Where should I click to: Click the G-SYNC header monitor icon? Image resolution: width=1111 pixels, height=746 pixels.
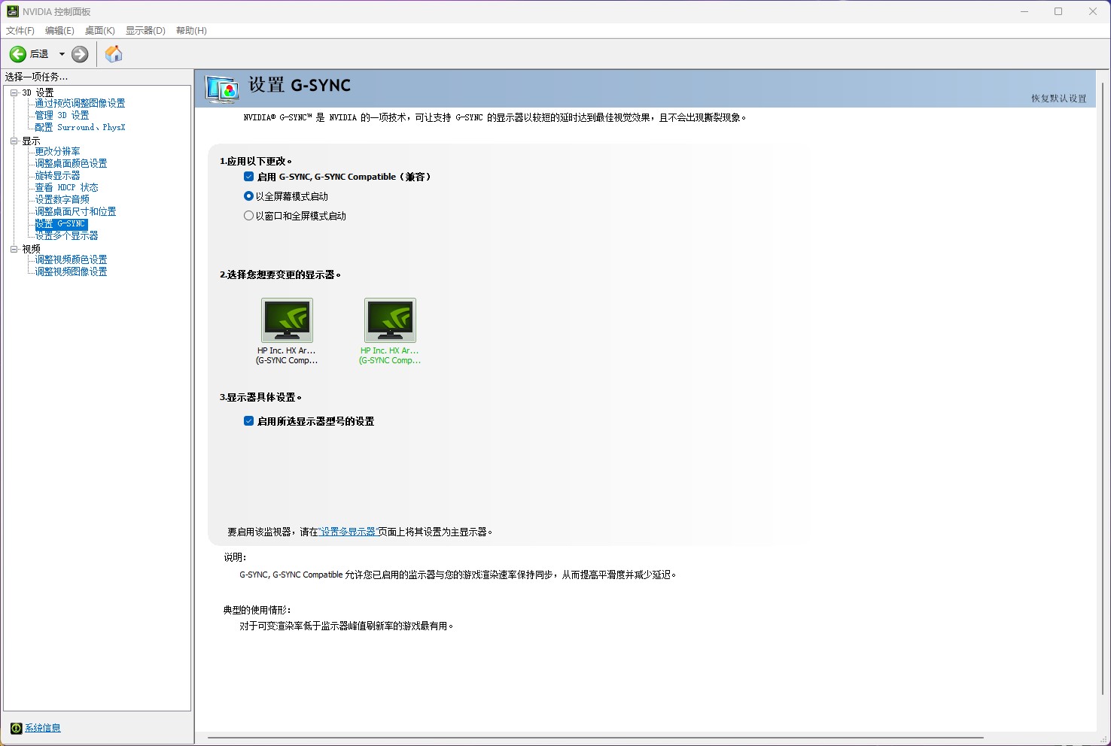click(x=223, y=89)
